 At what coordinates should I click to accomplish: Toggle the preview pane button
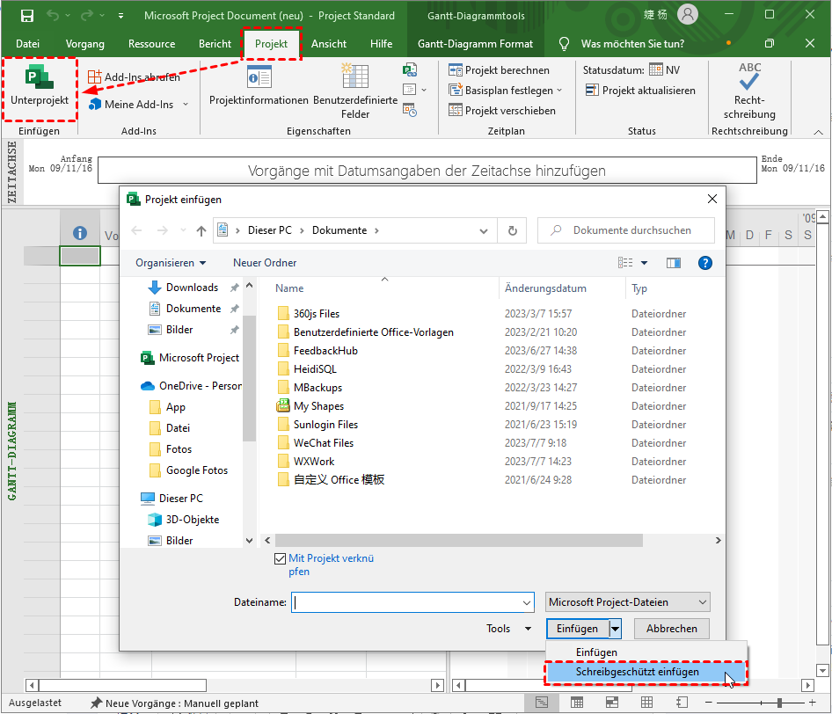(x=674, y=262)
